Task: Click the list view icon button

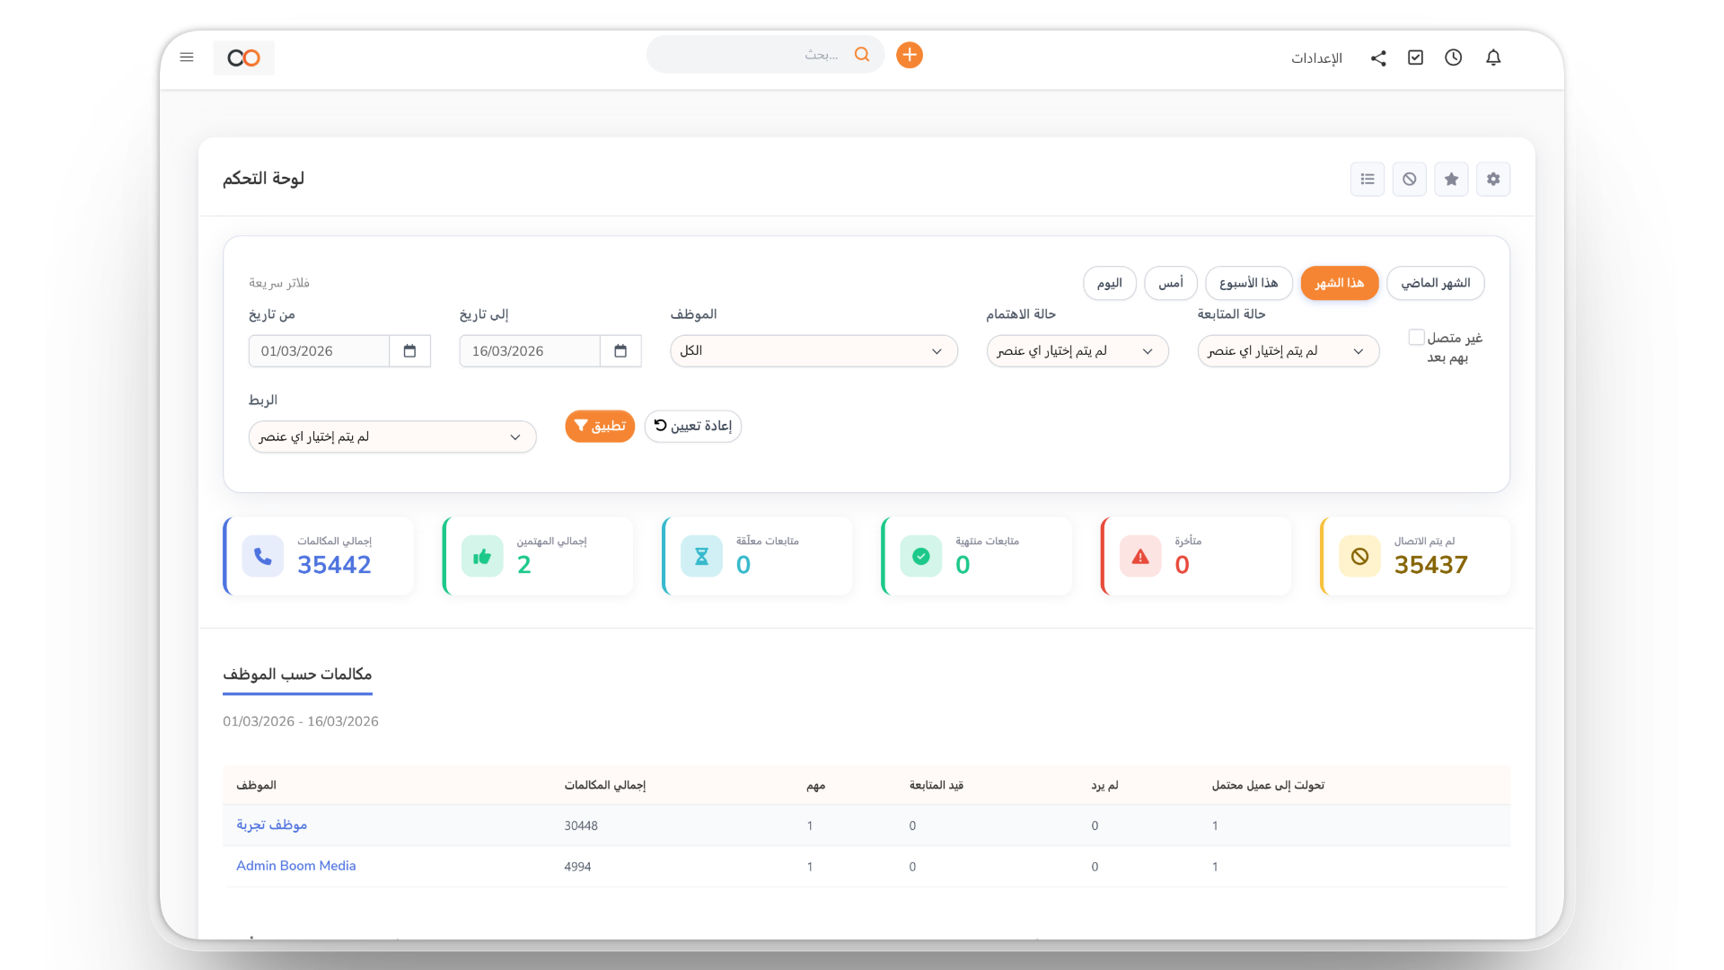Action: tap(1368, 180)
